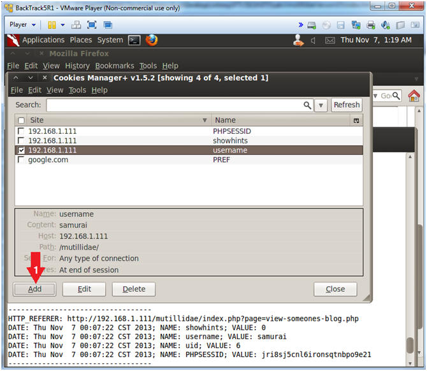427x371 pixels.
Task: Open the Firefox search engine dropdown arrow
Action: click(x=375, y=96)
